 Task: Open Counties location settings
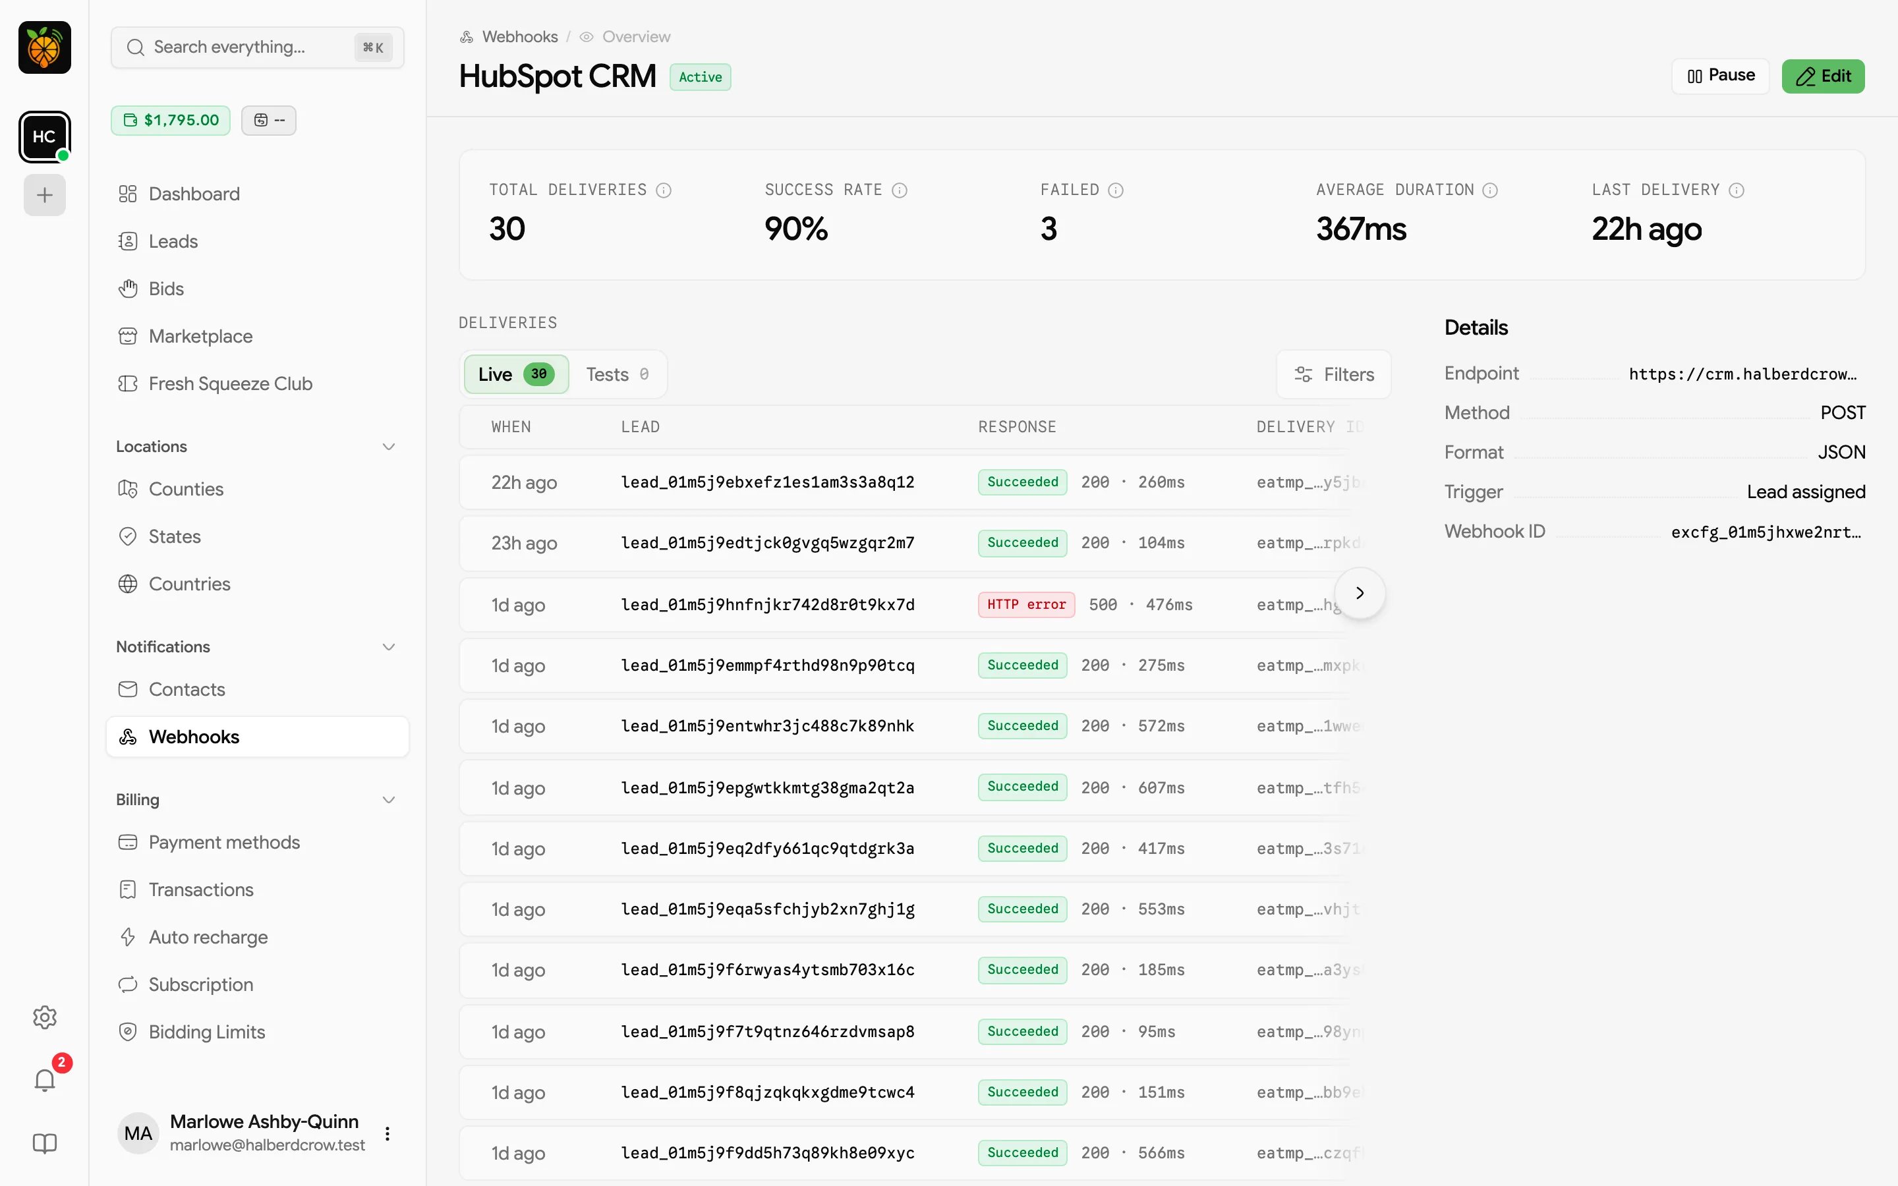tap(257, 489)
